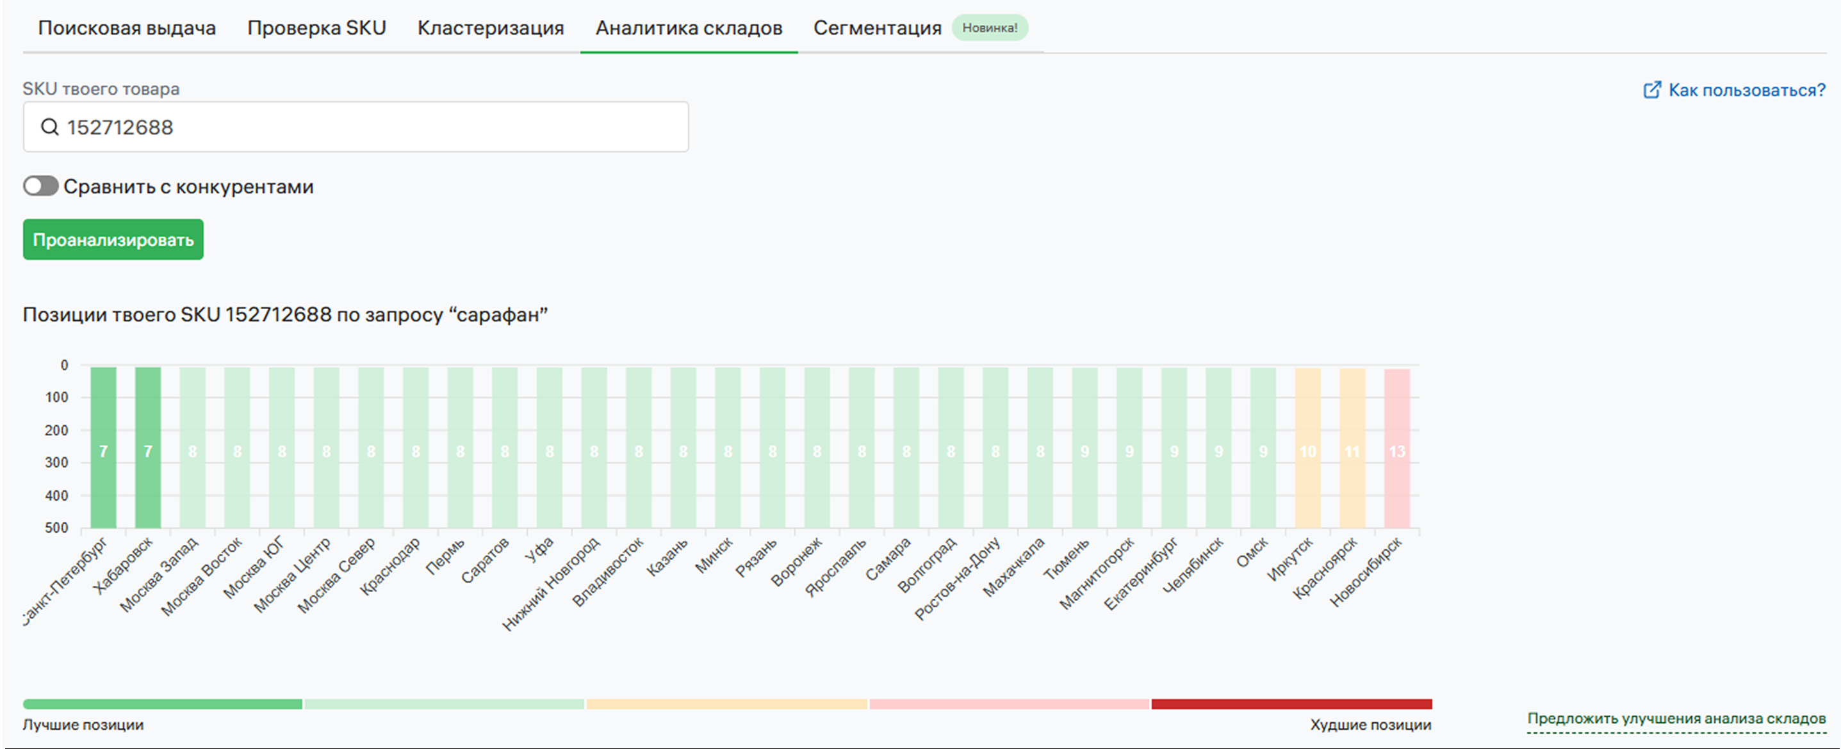Click the dark green Лучшие позиции legend segment
Viewport: 1841px width, 749px height.
click(x=162, y=704)
